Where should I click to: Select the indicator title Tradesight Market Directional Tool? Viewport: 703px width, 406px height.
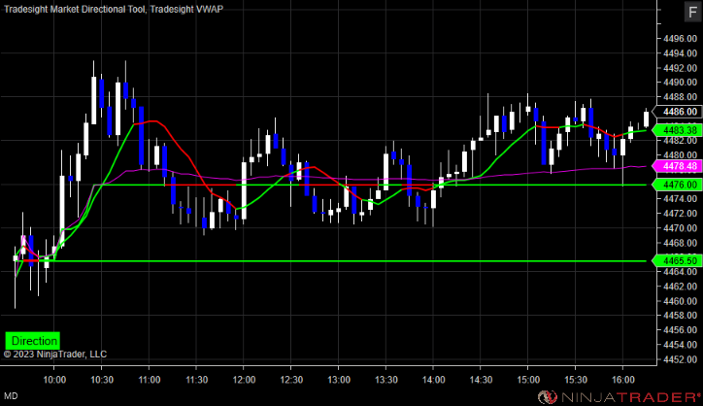coord(75,9)
